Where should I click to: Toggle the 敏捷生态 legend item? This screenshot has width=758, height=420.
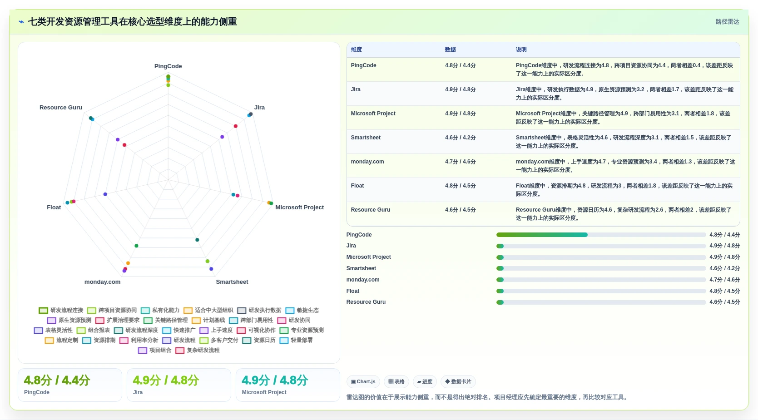click(302, 311)
